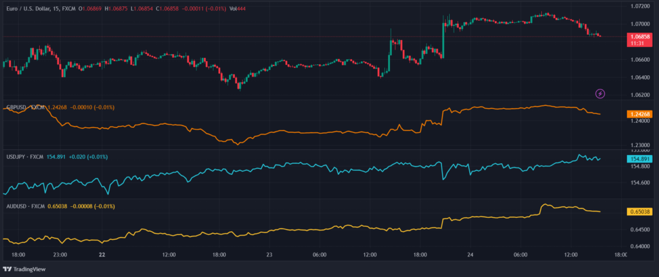
Task: Select the AUDUSD · FXCM legend label
Action: (x=24, y=206)
